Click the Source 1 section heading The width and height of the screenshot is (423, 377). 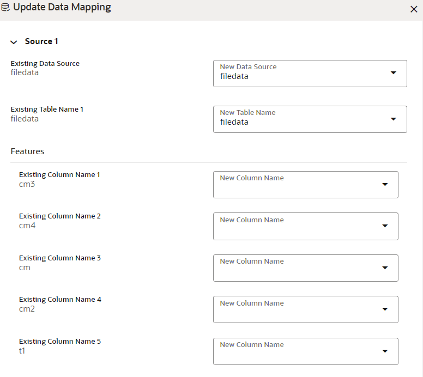(x=41, y=41)
